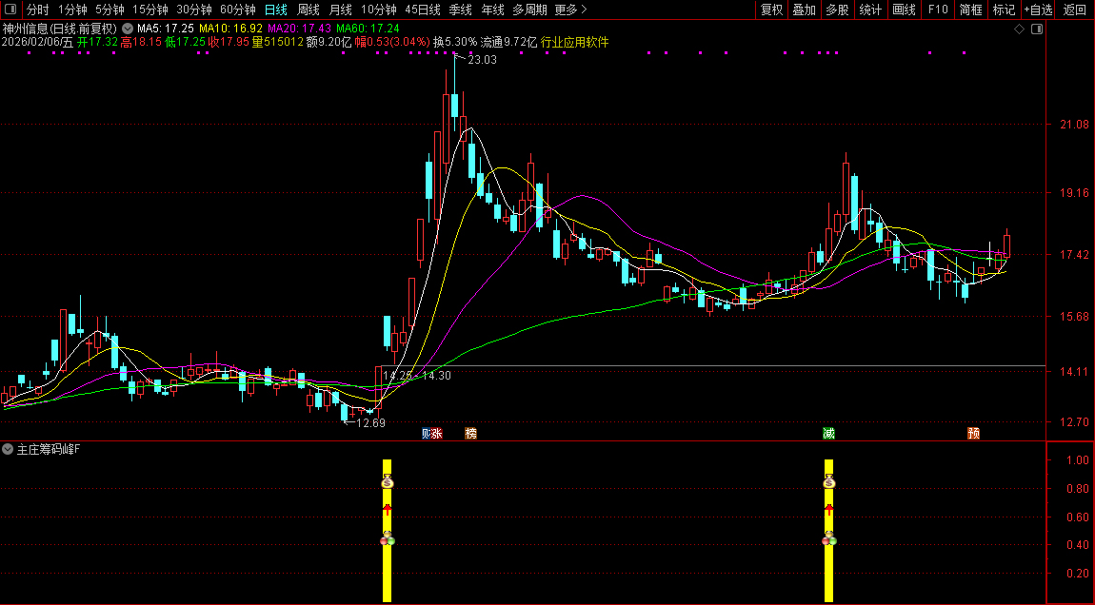Switch to 5分钟 period
Screen dimensions: 1095x605
109,10
